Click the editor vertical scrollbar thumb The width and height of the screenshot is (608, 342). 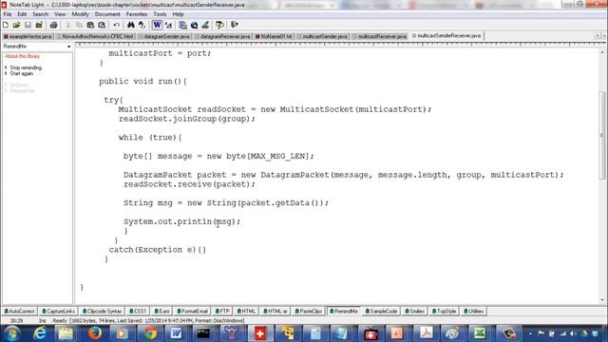601,136
